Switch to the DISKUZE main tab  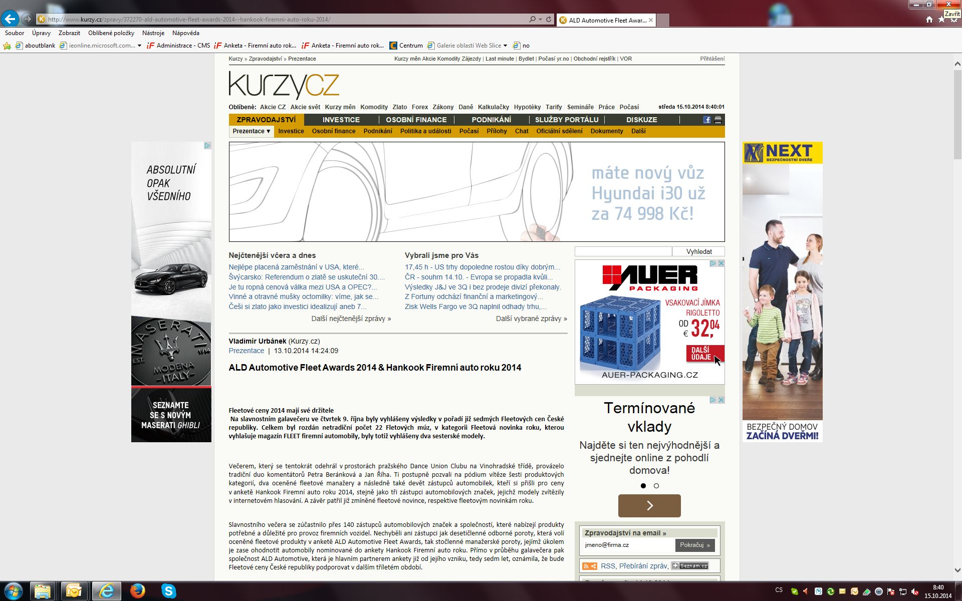(x=642, y=120)
